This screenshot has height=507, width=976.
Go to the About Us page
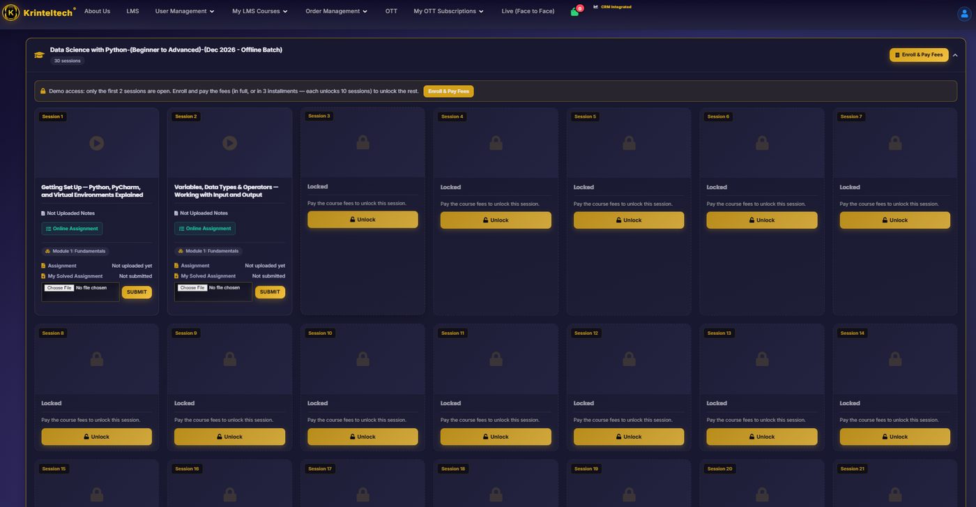97,11
